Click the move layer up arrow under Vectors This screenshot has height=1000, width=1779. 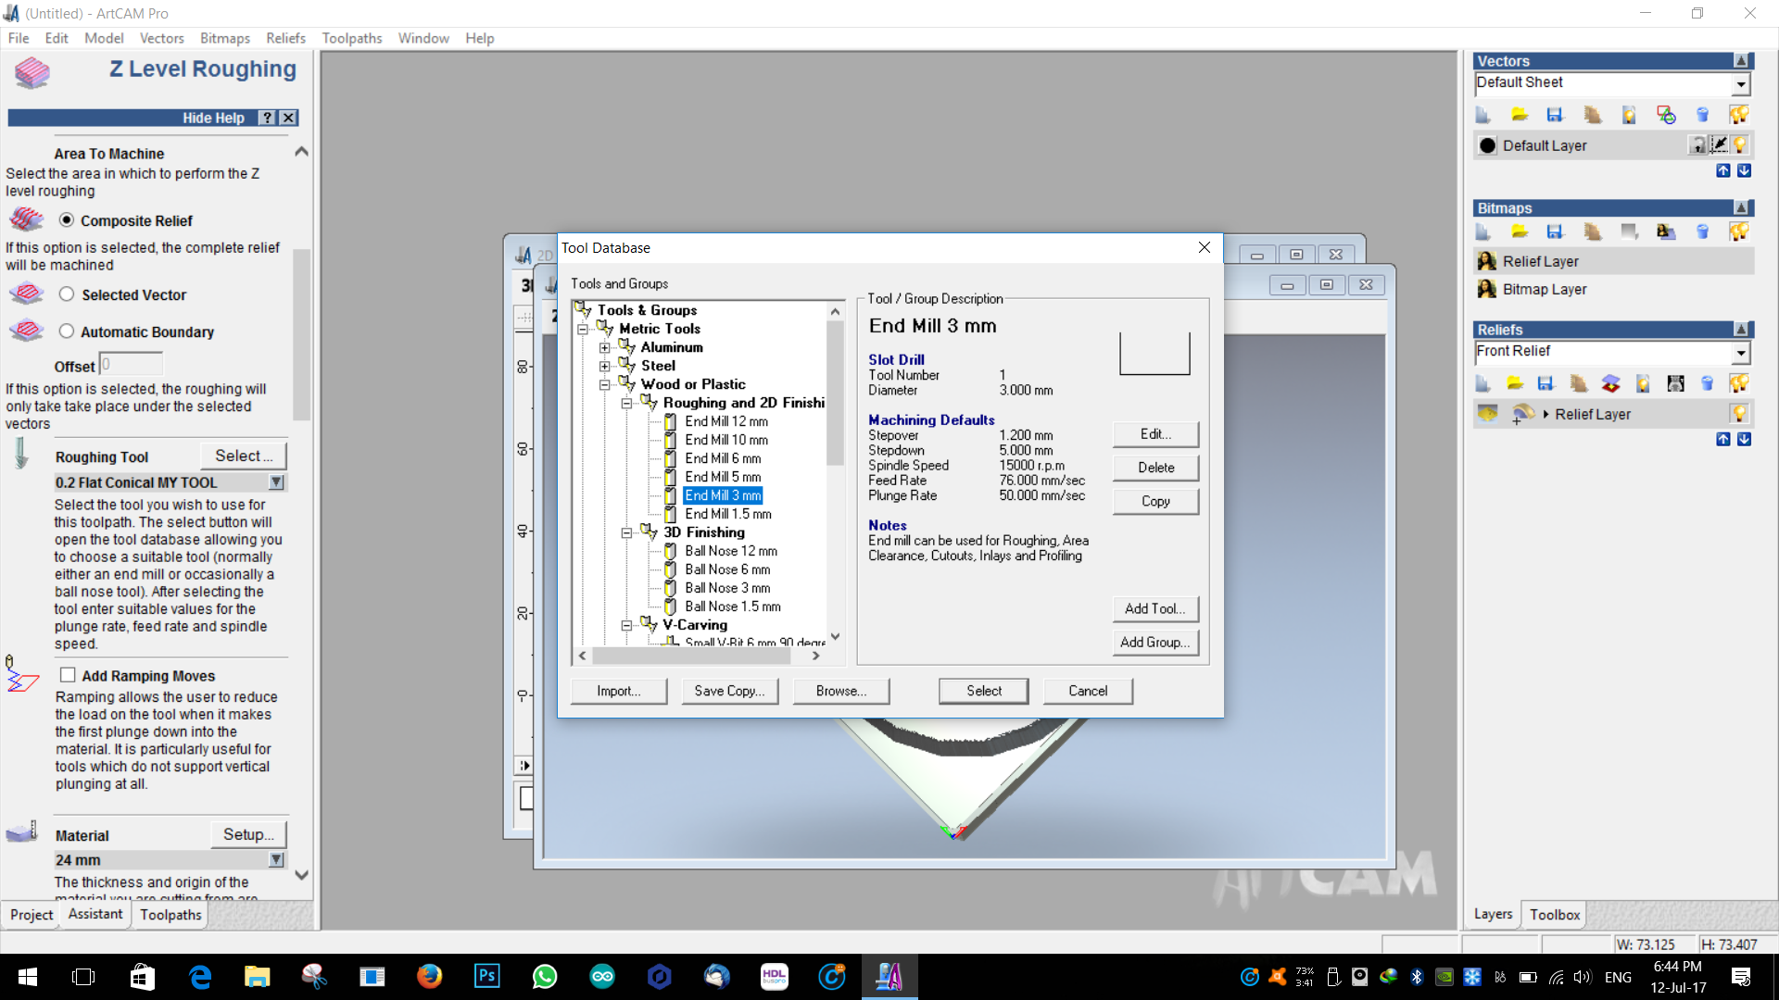(x=1722, y=170)
